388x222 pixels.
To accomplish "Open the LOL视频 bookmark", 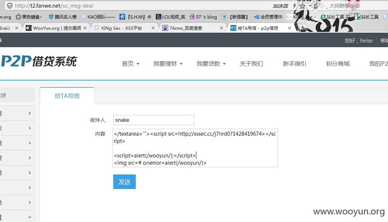I will (x=170, y=17).
